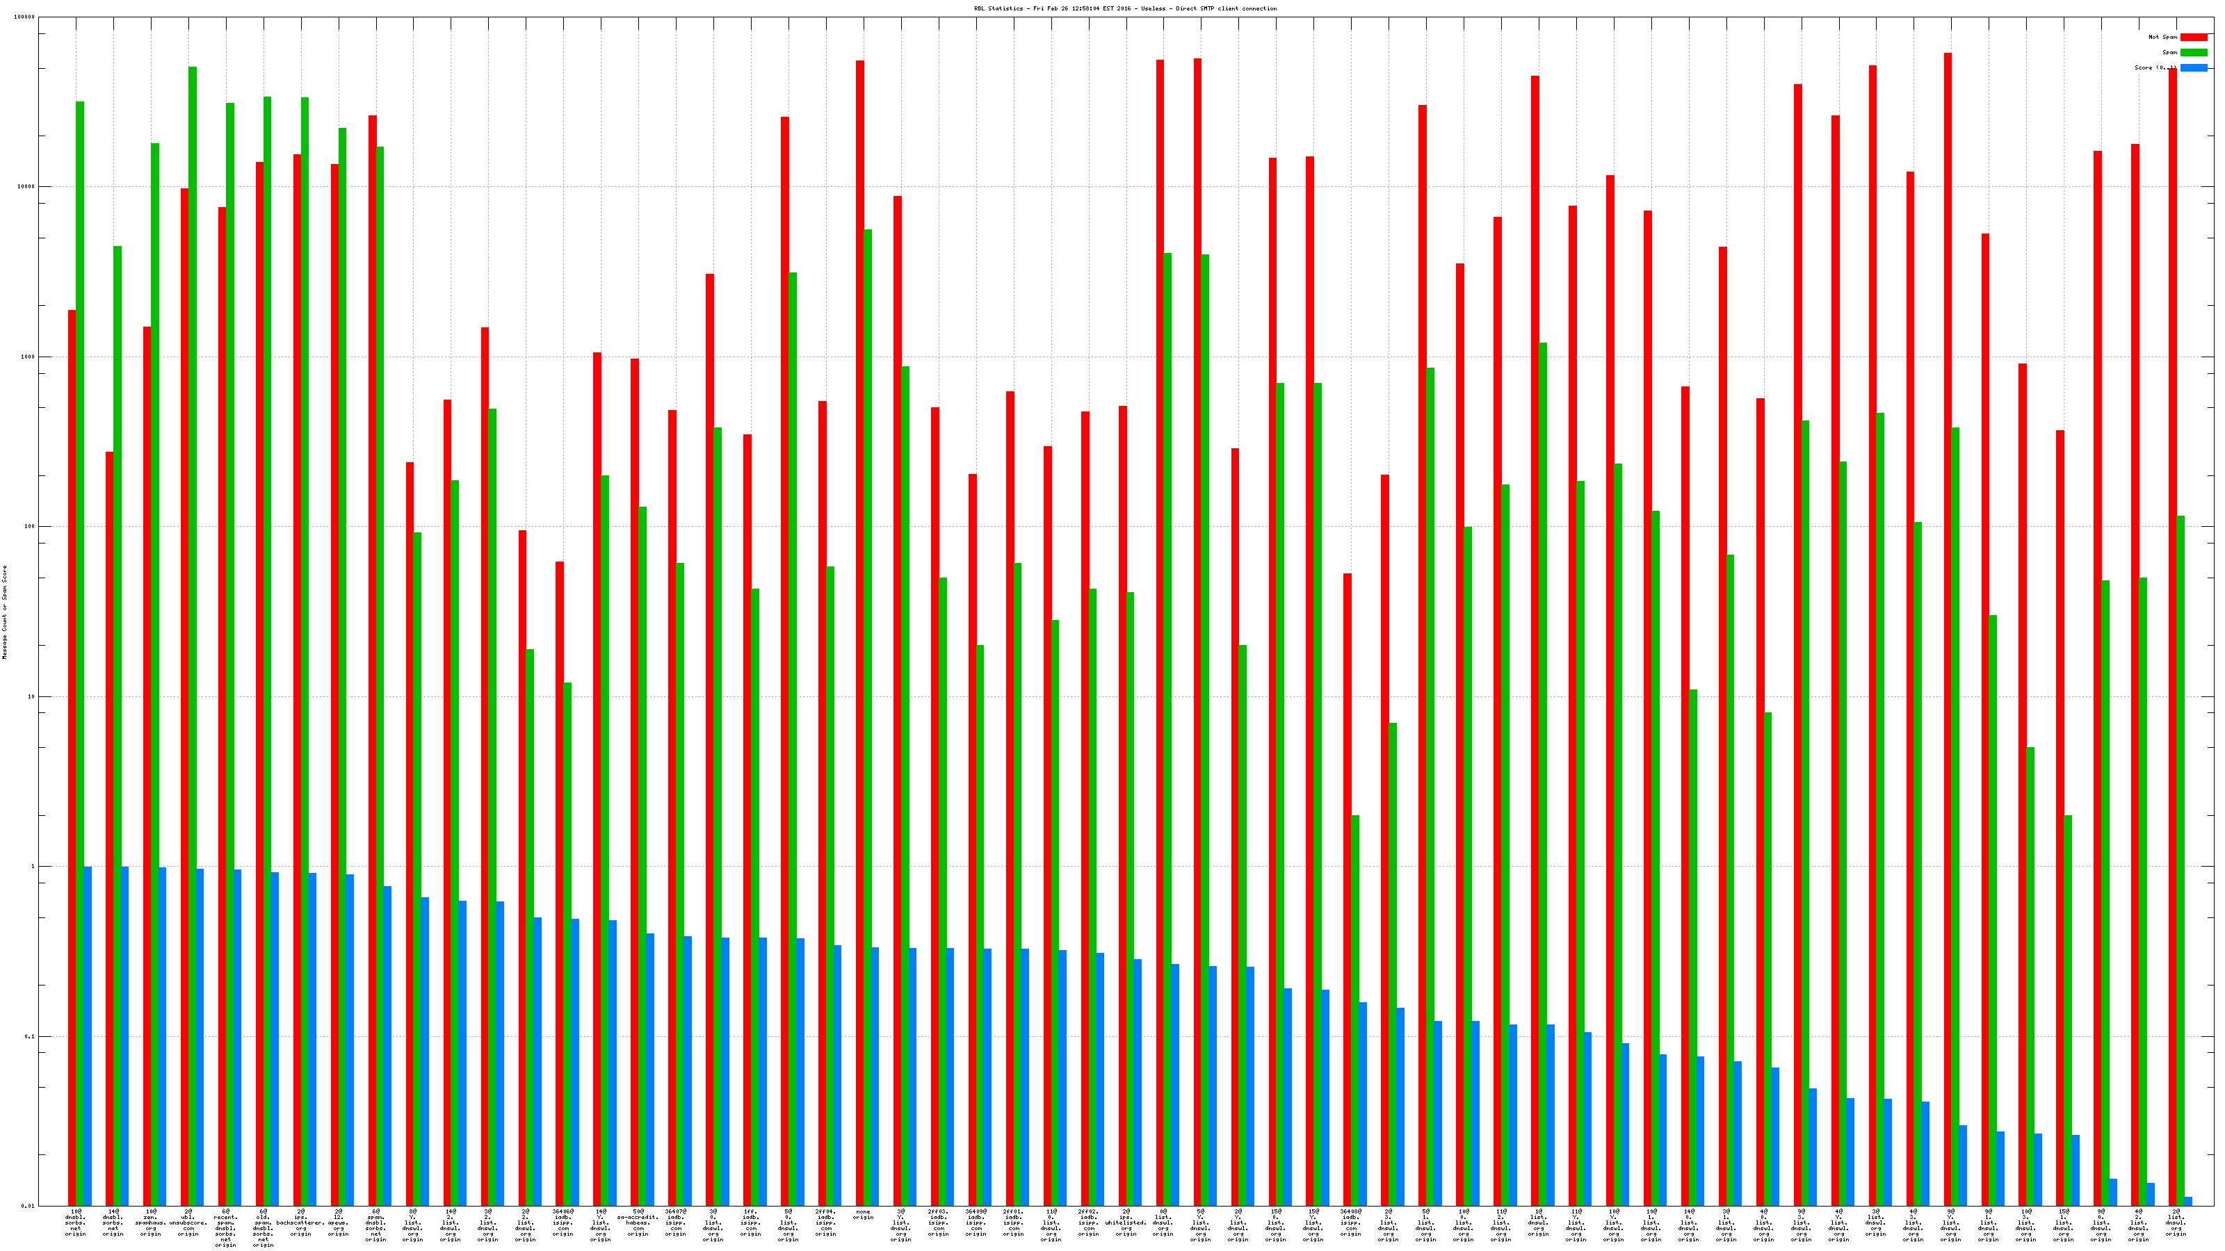2225x1251 pixels.
Task: Click the 'zen.spamhaus.org origin' x-axis label
Action: pos(150,1223)
